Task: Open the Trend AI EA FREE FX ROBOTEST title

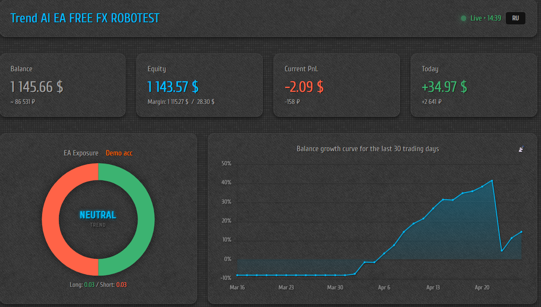Action: (x=85, y=18)
